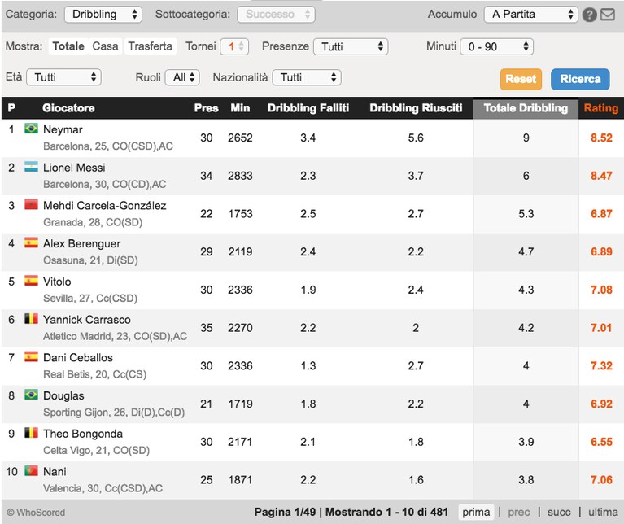
Task: Sort by the Dribbling Riusciti column header
Action: (x=416, y=108)
